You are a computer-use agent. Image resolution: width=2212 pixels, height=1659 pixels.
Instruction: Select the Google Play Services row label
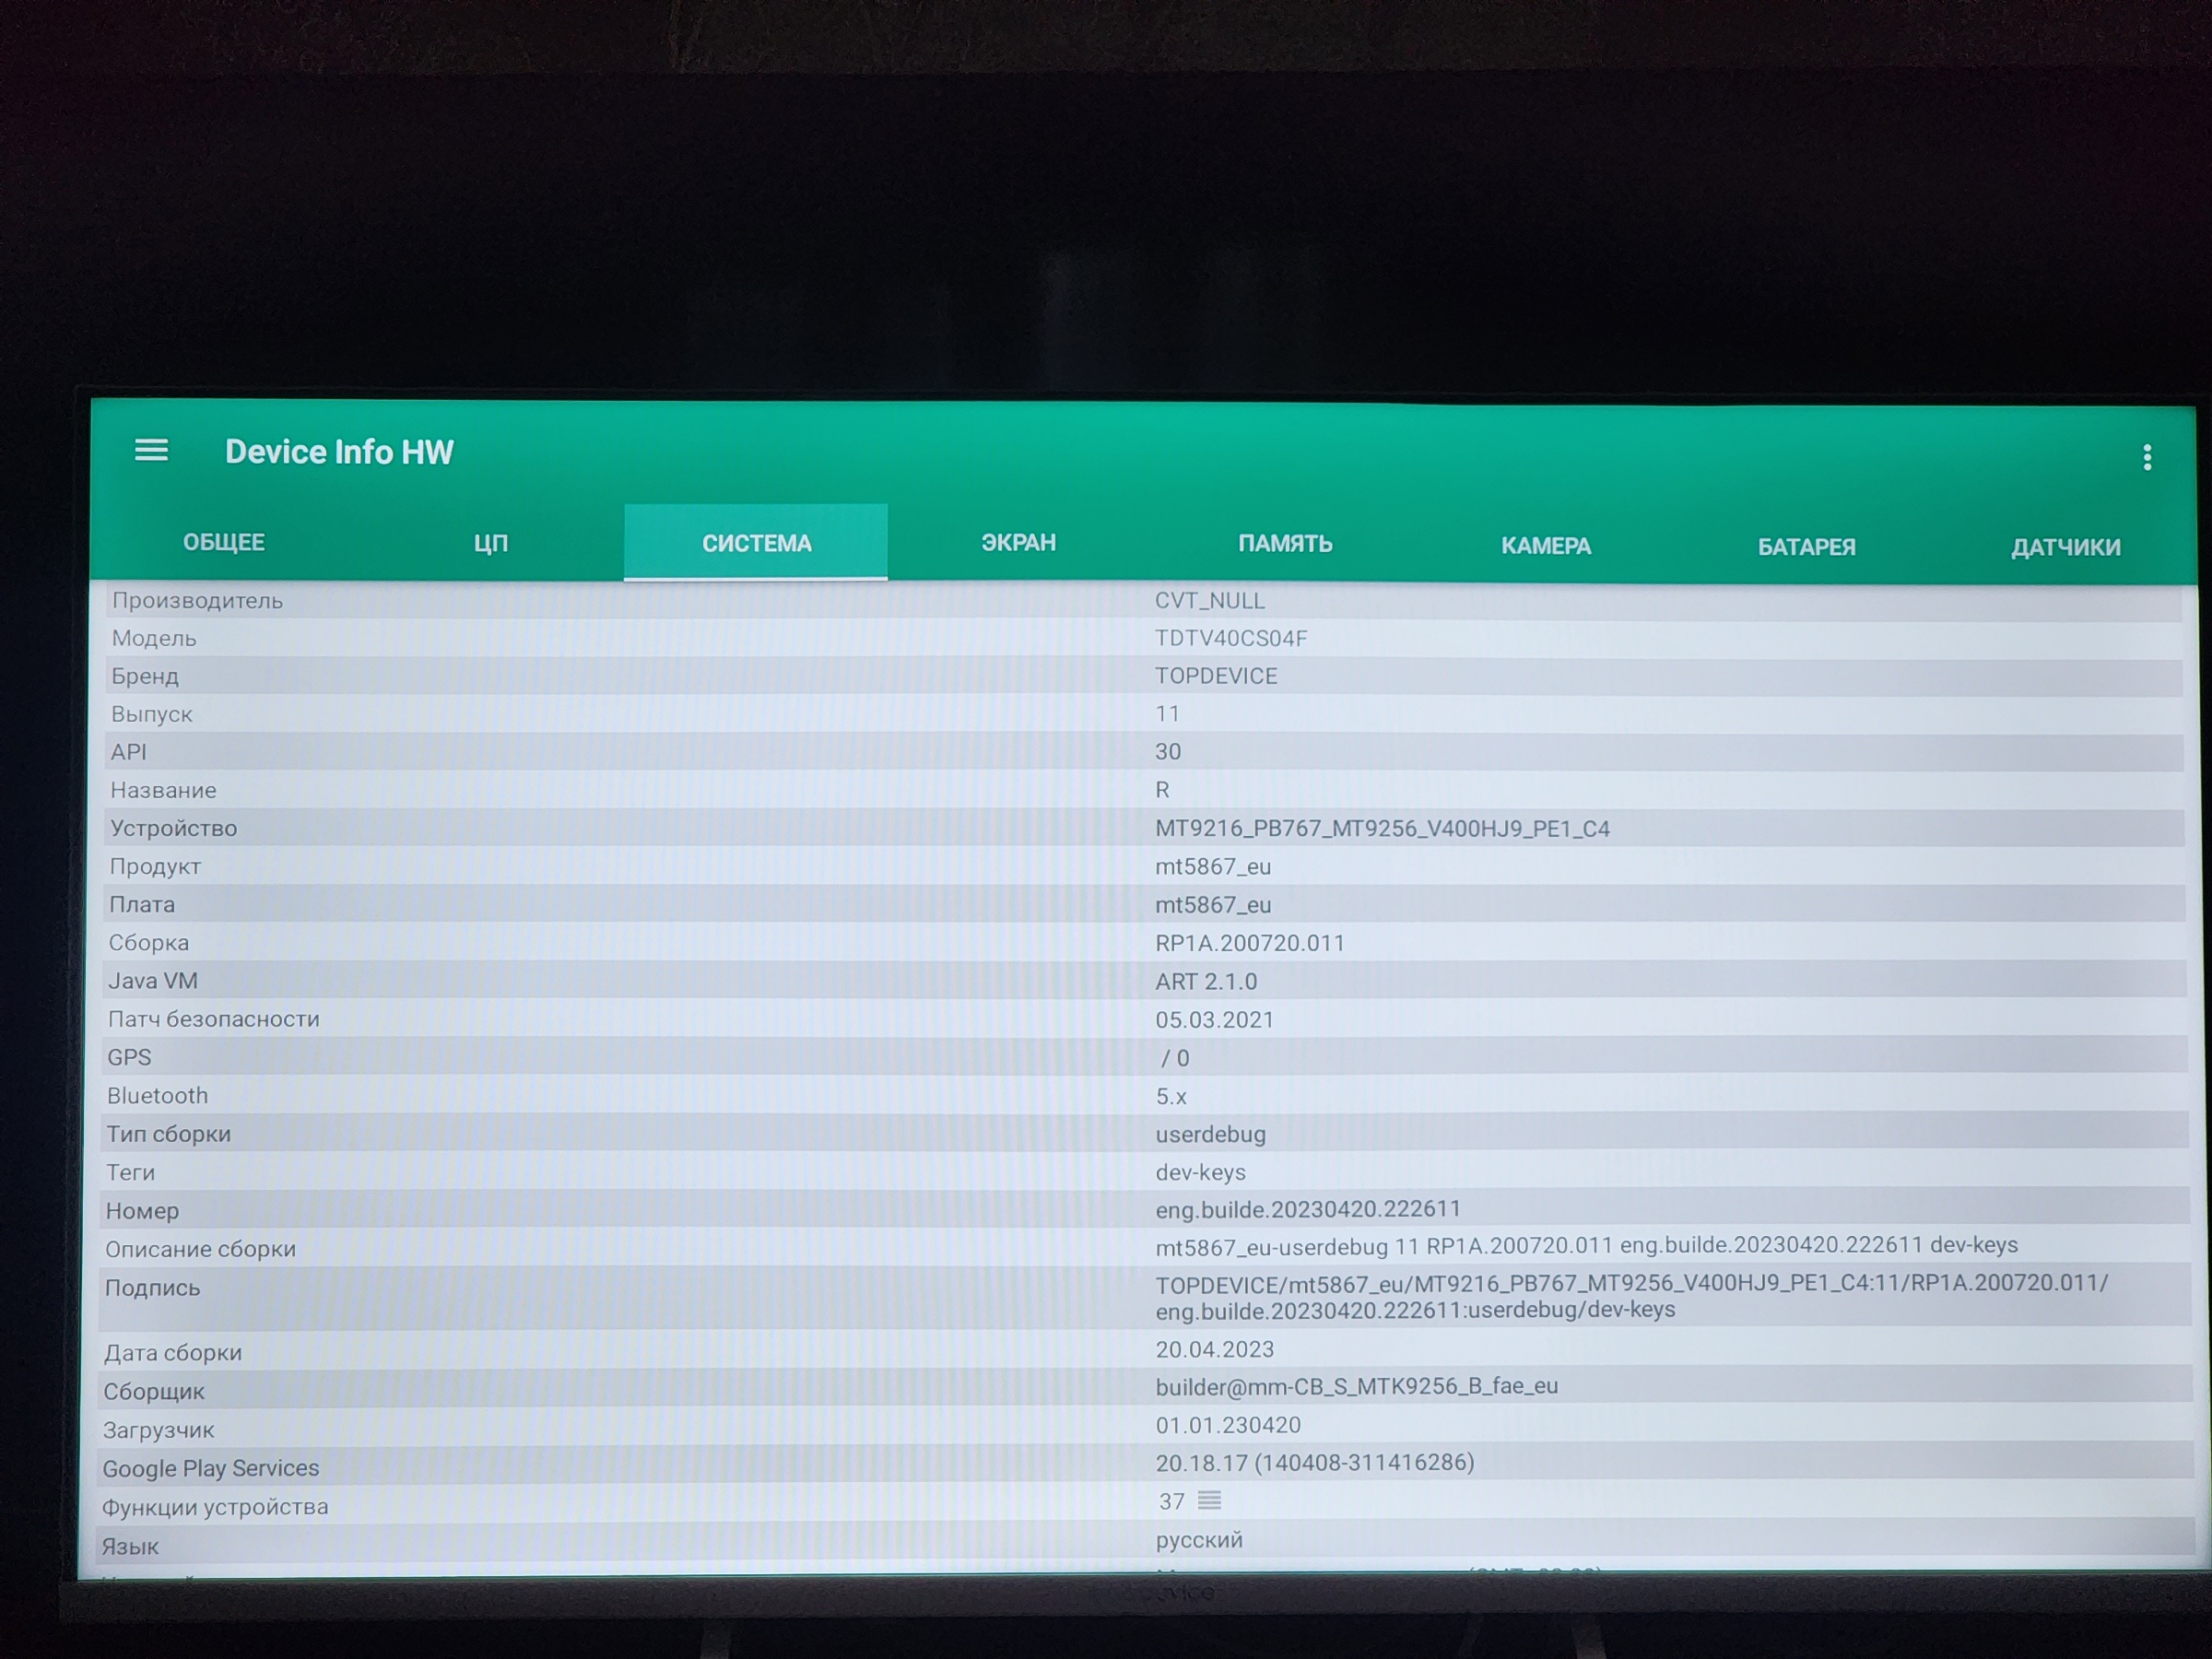(211, 1469)
